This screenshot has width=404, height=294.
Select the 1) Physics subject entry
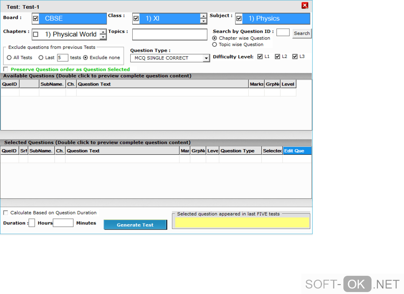(276, 19)
